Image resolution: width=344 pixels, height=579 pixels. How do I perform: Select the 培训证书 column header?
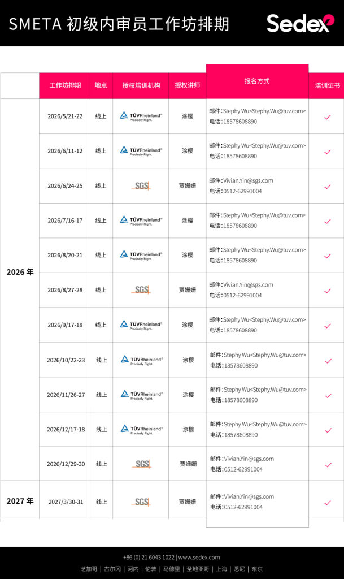tap(327, 85)
